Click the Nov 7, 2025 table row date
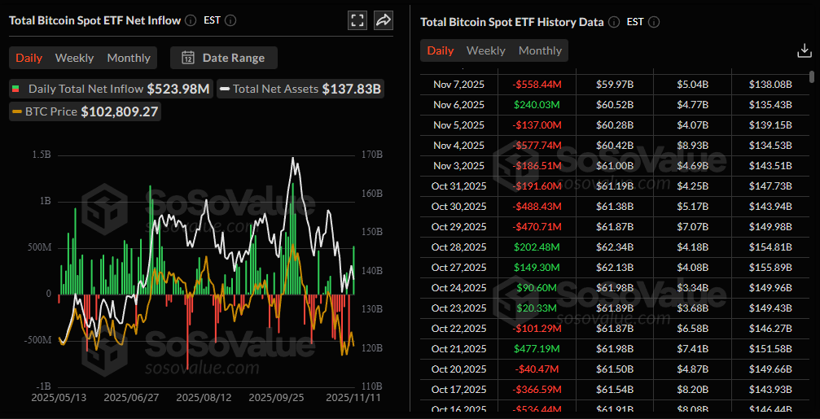820x419 pixels. [458, 84]
